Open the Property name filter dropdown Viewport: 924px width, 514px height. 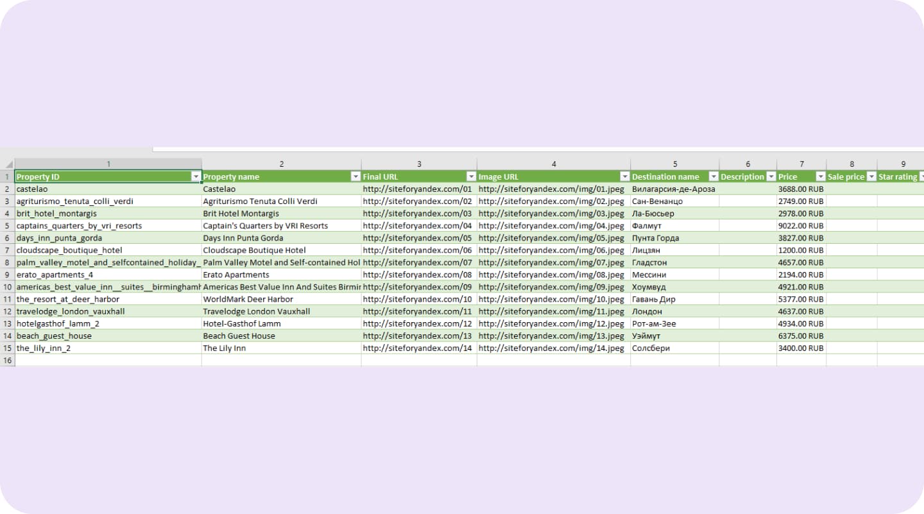coord(355,176)
